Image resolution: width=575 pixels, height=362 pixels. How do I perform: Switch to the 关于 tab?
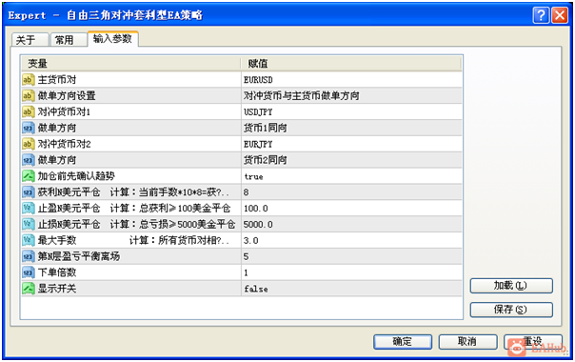pos(30,40)
